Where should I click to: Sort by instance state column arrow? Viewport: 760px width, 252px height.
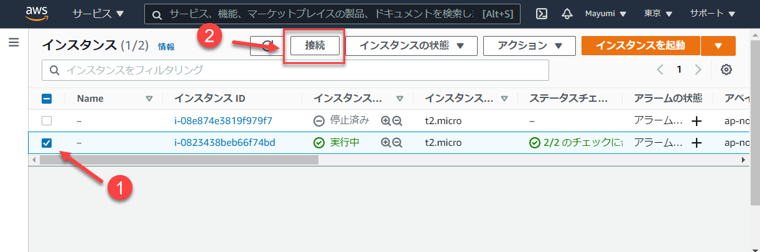(x=400, y=98)
